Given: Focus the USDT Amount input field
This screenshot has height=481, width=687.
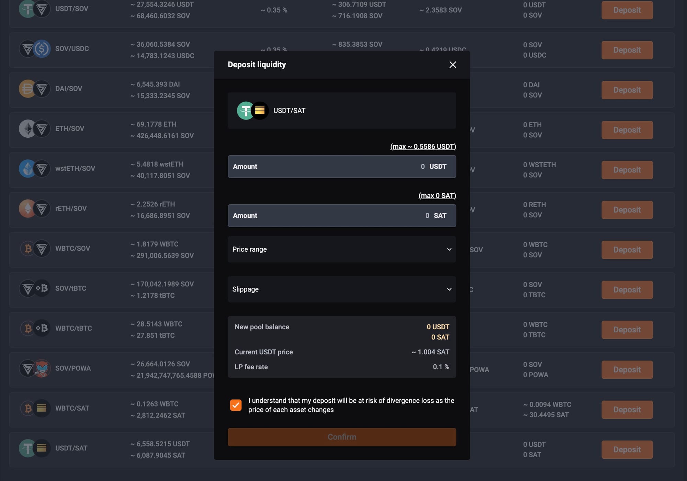Looking at the screenshot, I should (341, 167).
